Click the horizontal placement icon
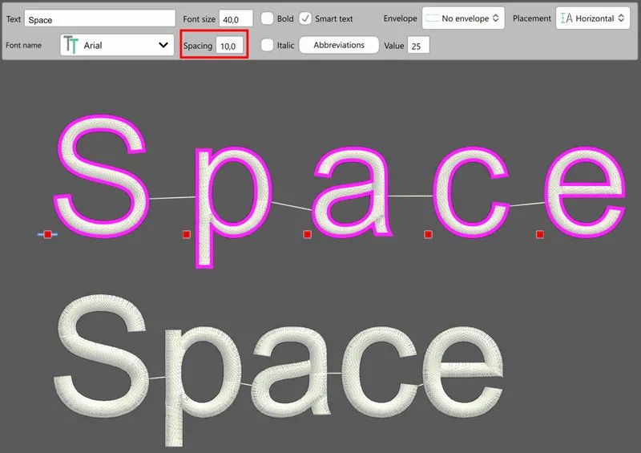Viewport: 641px width, 453px height. 566,18
